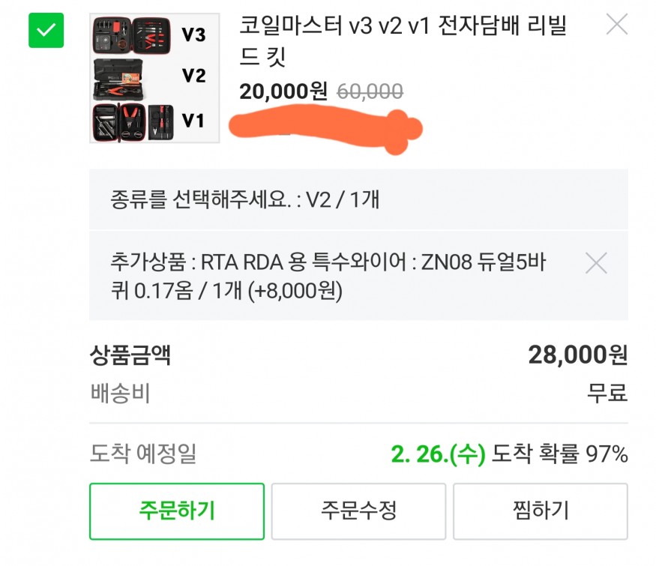Tap the green 2. 26.(수) arrival date
The image size is (656, 566).
coord(438,454)
